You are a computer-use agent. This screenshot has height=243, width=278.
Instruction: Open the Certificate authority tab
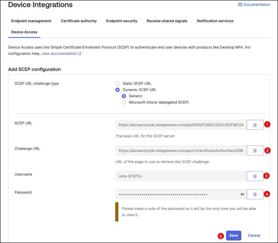click(79, 21)
